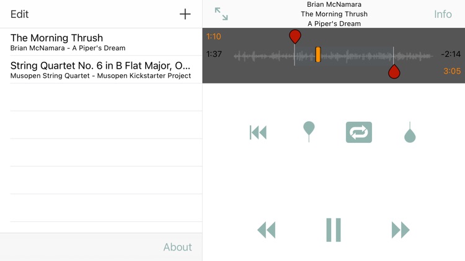Select the red loop end marker at 3:05
The height and width of the screenshot is (261, 465).
pos(394,72)
